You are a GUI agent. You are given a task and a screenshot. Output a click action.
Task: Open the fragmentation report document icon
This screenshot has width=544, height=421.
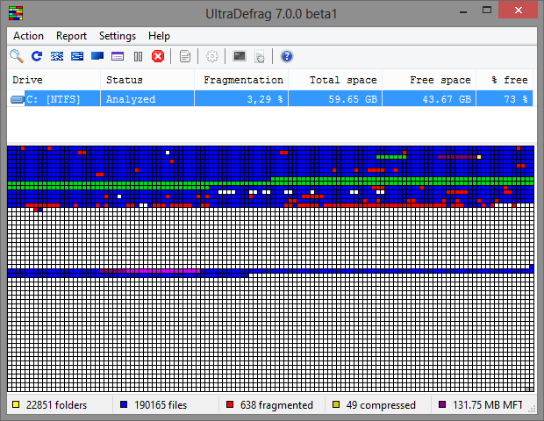point(185,56)
